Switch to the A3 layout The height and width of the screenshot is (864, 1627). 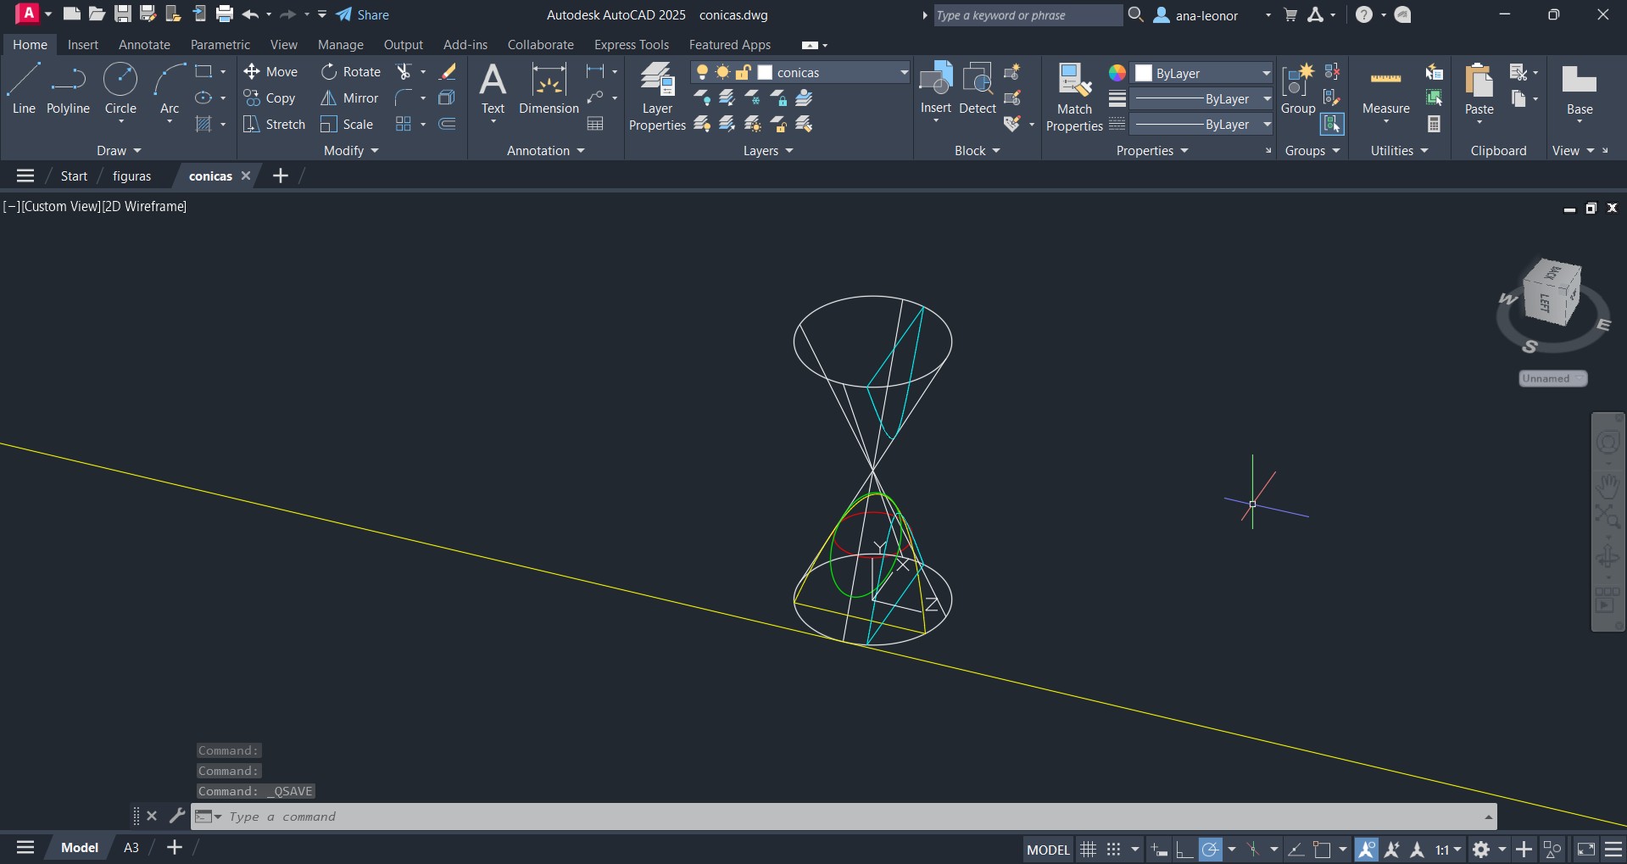point(131,848)
